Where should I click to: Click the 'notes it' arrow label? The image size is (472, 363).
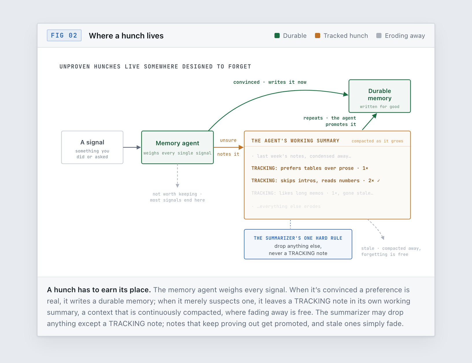[x=228, y=154]
